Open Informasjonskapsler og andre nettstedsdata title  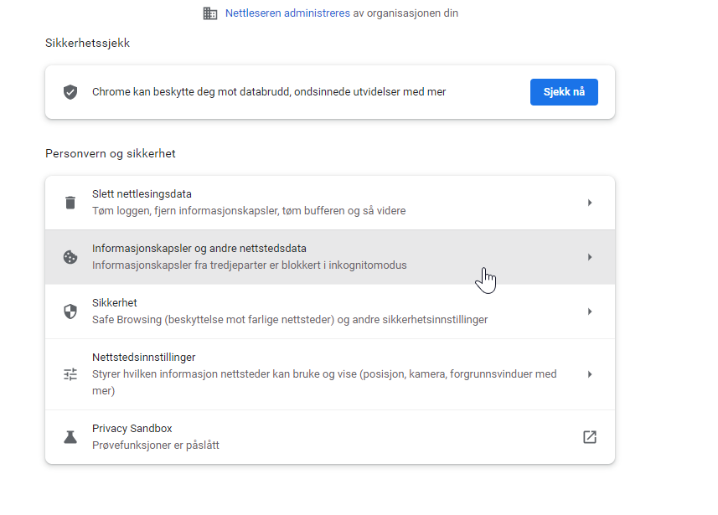pos(199,249)
